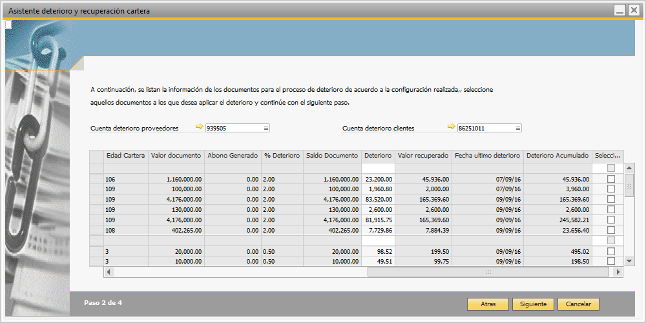This screenshot has width=646, height=323.
Task: Open the account list picker in the 939505 field
Action: click(x=266, y=129)
